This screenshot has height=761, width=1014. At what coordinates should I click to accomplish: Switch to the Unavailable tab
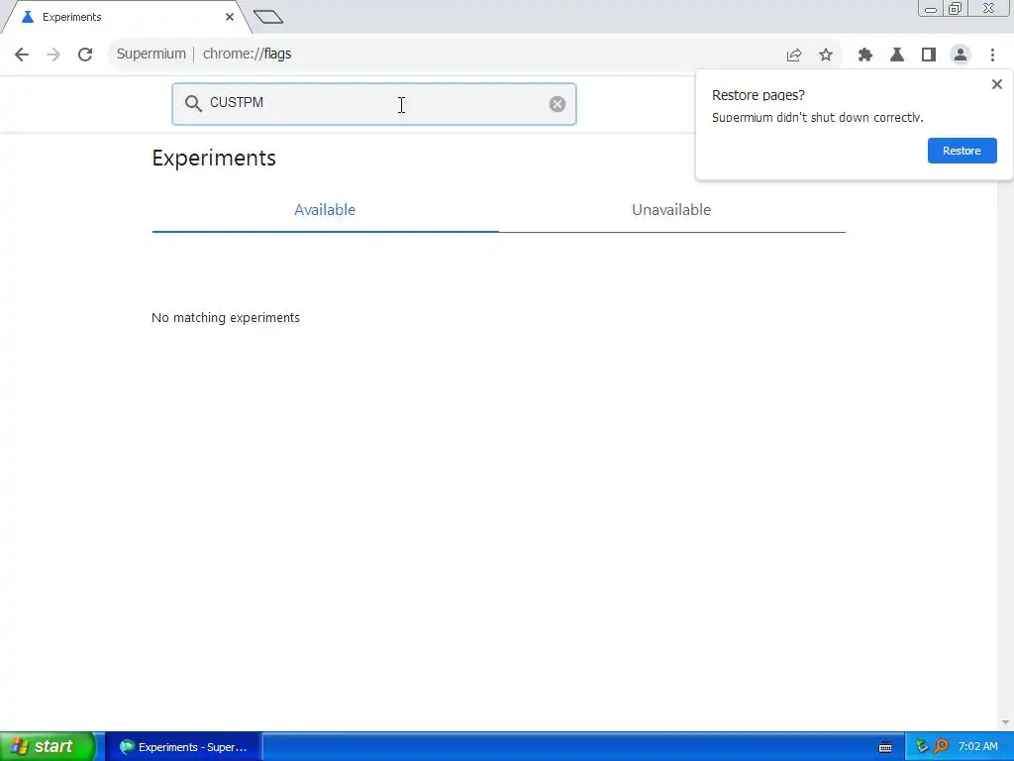click(671, 210)
